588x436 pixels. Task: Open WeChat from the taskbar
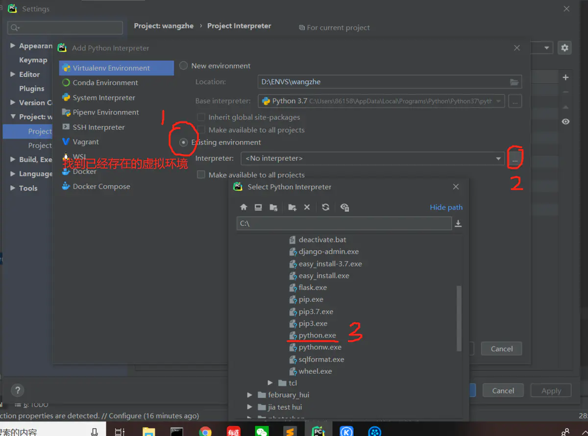[262, 432]
